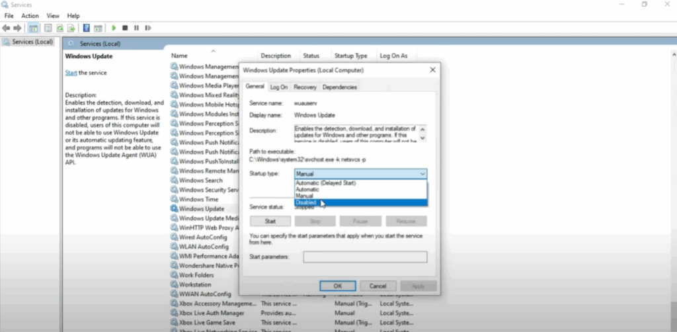Click the Status column header
The height and width of the screenshot is (332, 677).
[311, 56]
